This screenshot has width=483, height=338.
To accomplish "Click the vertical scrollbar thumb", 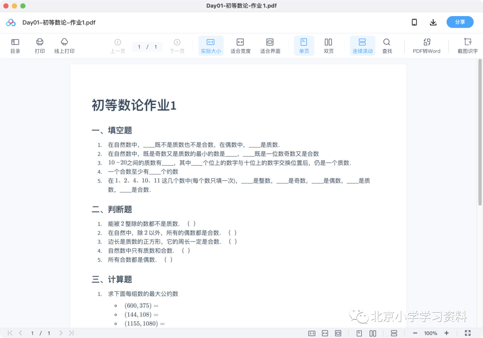I will (x=479, y=132).
